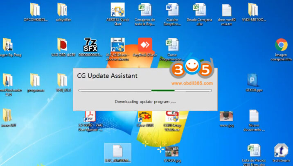The width and height of the screenshot is (293, 166).
Task: Run CGDI Setup V2.6.0.exe installer
Action: tap(172, 116)
